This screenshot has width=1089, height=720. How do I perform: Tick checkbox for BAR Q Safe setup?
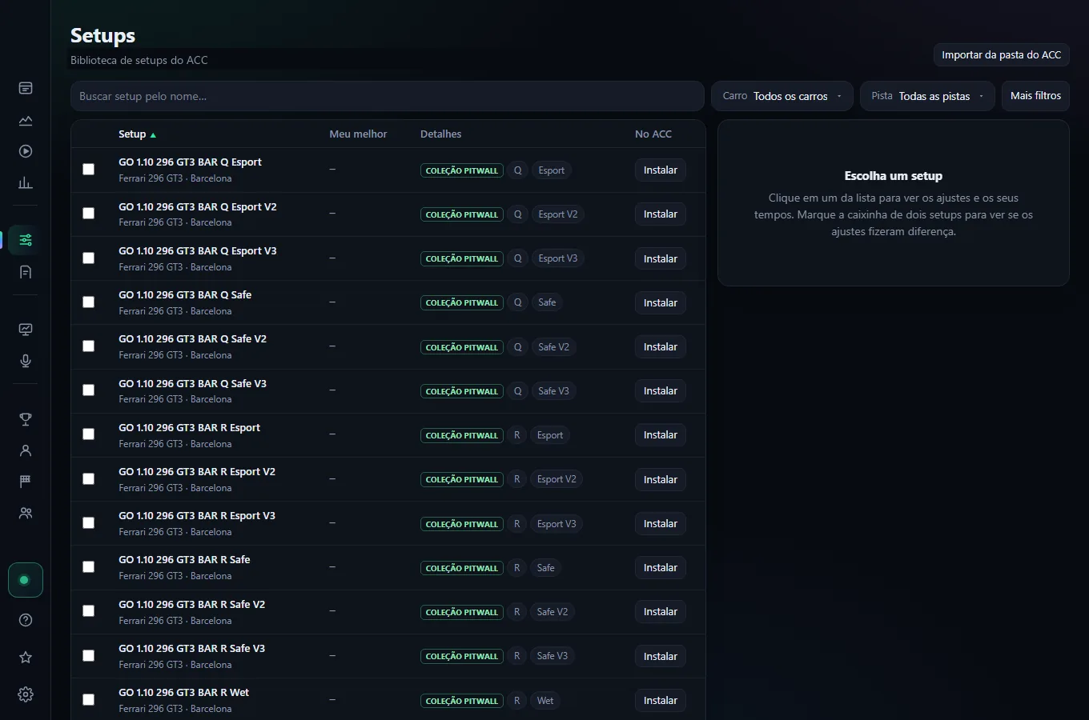click(x=88, y=302)
